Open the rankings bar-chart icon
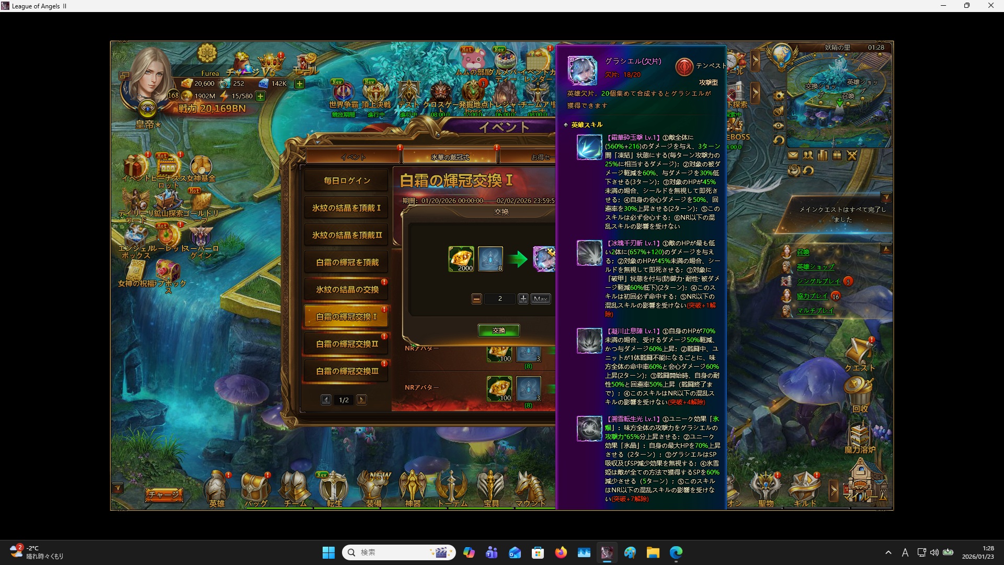 pyautogui.click(x=822, y=155)
